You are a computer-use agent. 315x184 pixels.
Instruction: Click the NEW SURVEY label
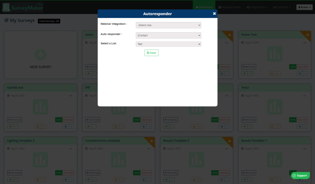point(41,67)
